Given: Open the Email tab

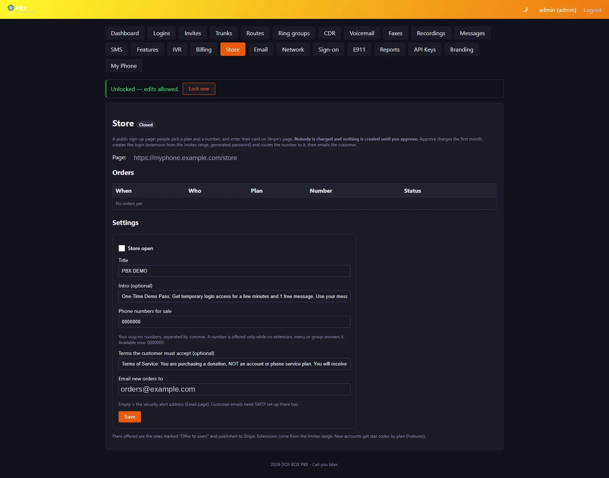Looking at the screenshot, I should (x=261, y=49).
